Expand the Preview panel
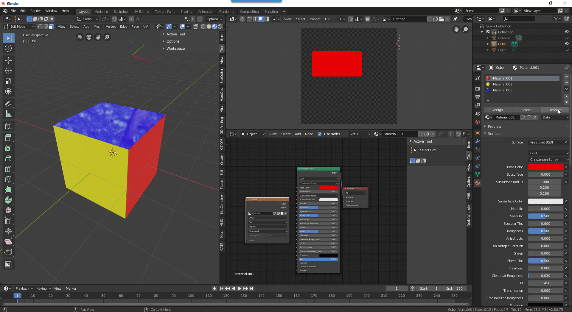 click(x=495, y=127)
